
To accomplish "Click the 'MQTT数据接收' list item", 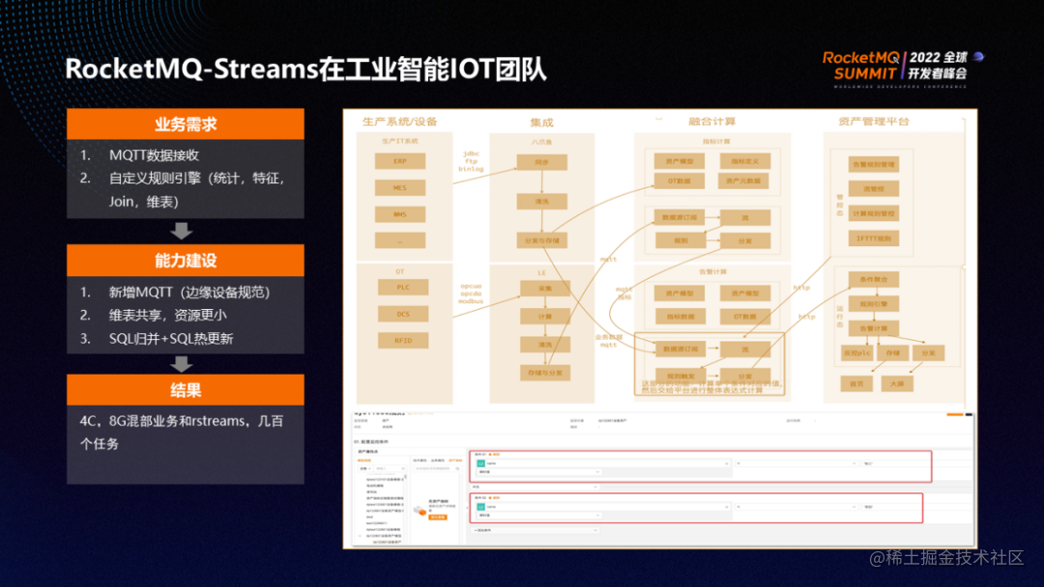I will [154, 155].
